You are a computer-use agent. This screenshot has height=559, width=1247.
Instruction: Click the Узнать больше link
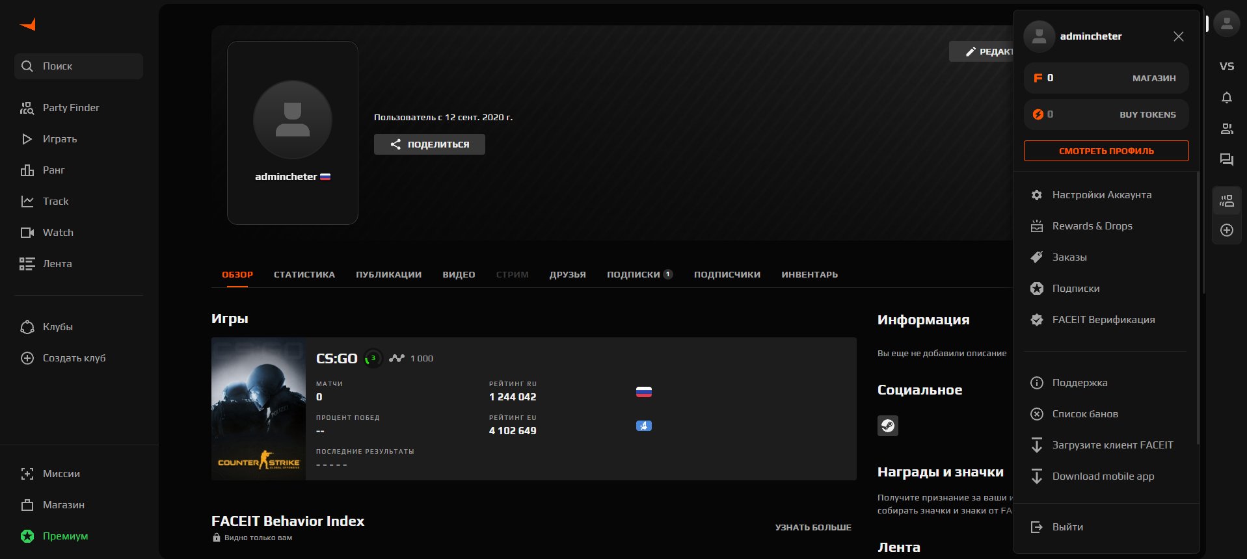(812, 527)
